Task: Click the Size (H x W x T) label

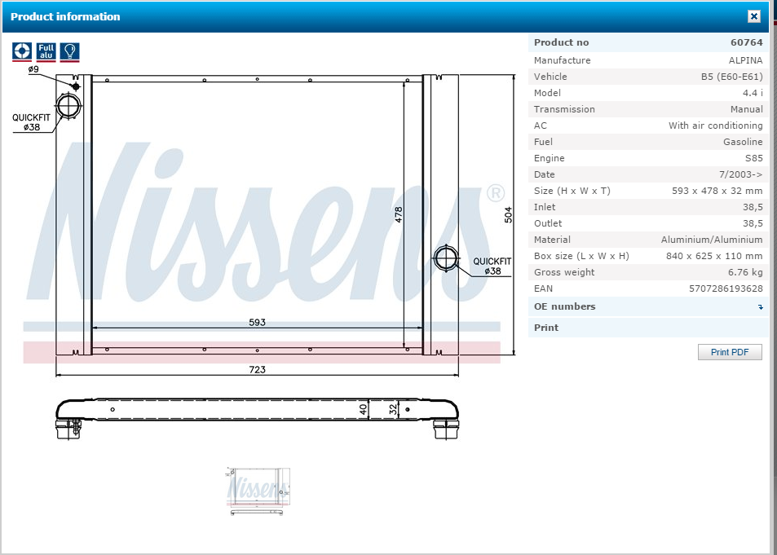Action: [572, 191]
